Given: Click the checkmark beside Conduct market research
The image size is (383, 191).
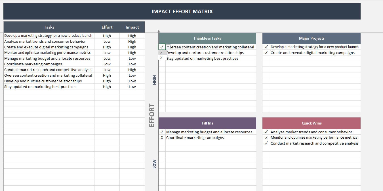Looking at the screenshot, I should pos(266,143).
